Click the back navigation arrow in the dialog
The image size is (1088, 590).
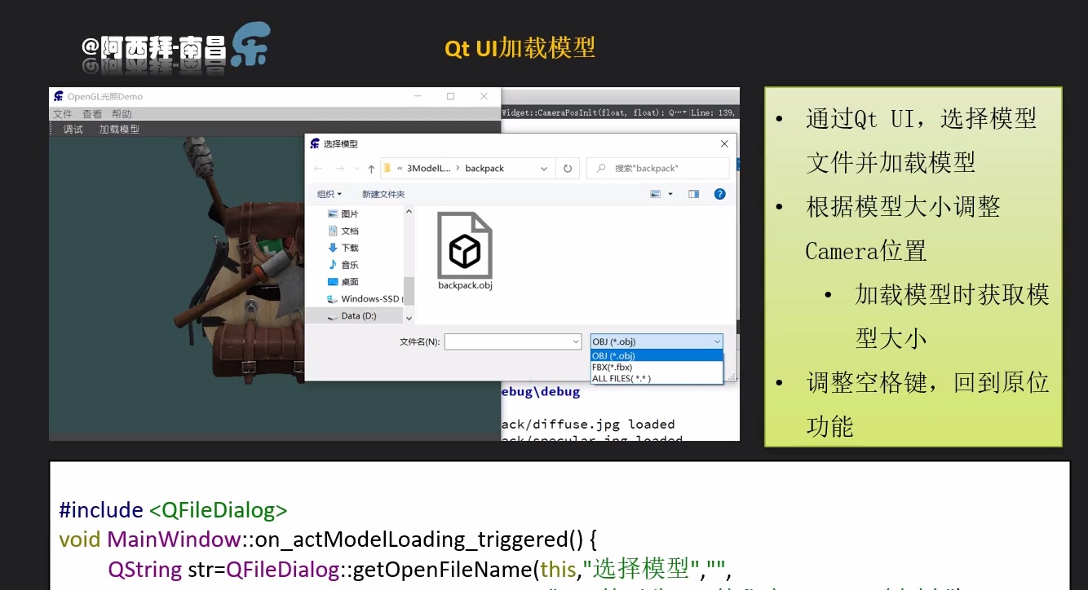319,168
